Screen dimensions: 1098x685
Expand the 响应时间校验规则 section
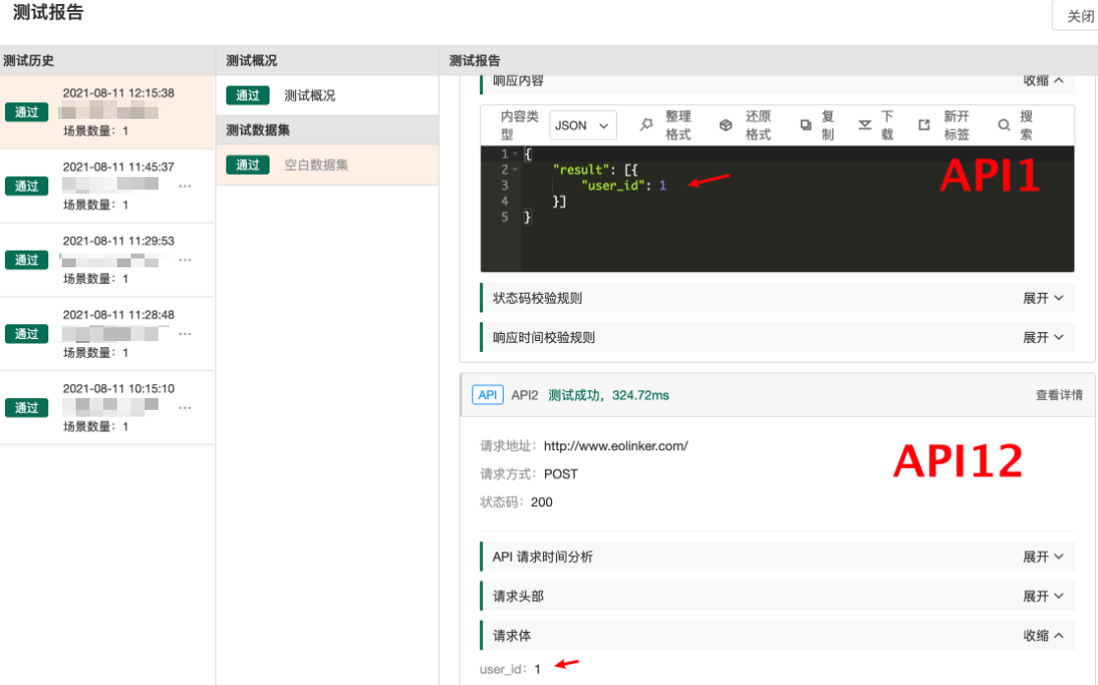coord(1043,337)
